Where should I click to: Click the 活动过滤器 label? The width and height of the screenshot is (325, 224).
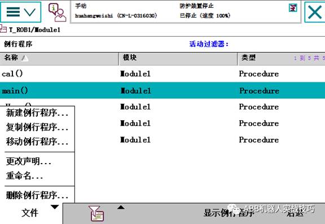coord(209,44)
